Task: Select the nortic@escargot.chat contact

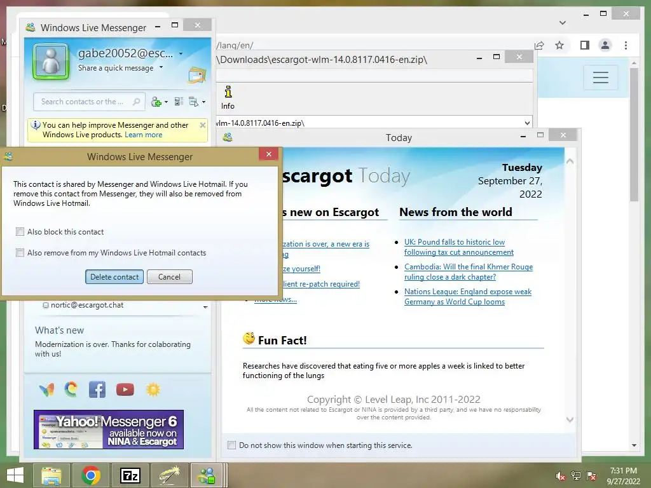Action: [x=86, y=305]
